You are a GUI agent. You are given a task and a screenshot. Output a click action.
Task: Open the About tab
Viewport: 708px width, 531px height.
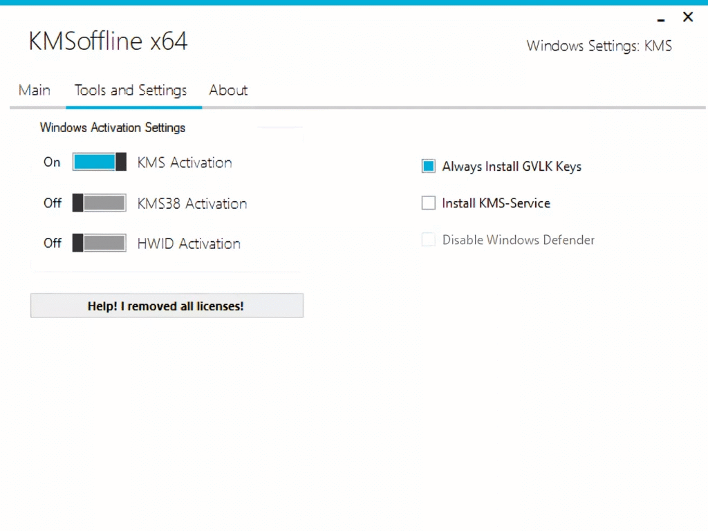(228, 90)
